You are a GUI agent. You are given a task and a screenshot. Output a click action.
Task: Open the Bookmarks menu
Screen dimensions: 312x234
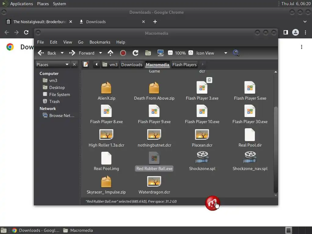click(x=100, y=42)
